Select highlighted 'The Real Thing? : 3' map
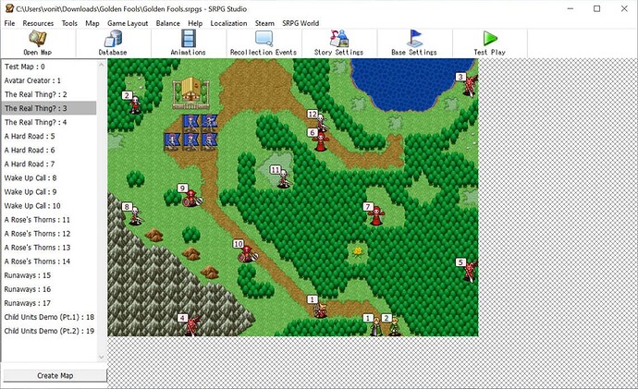 (x=49, y=108)
